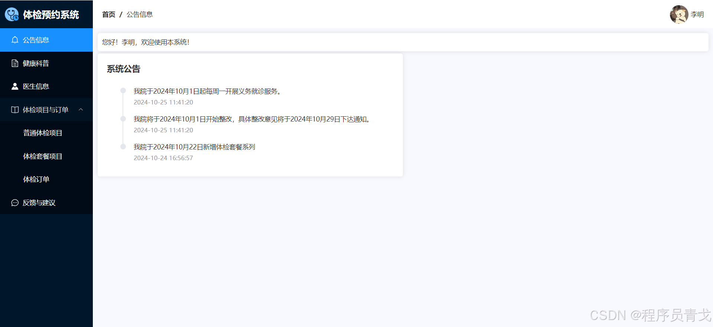Open the 反馈与建议 menu item
This screenshot has width=713, height=327.
46,203
